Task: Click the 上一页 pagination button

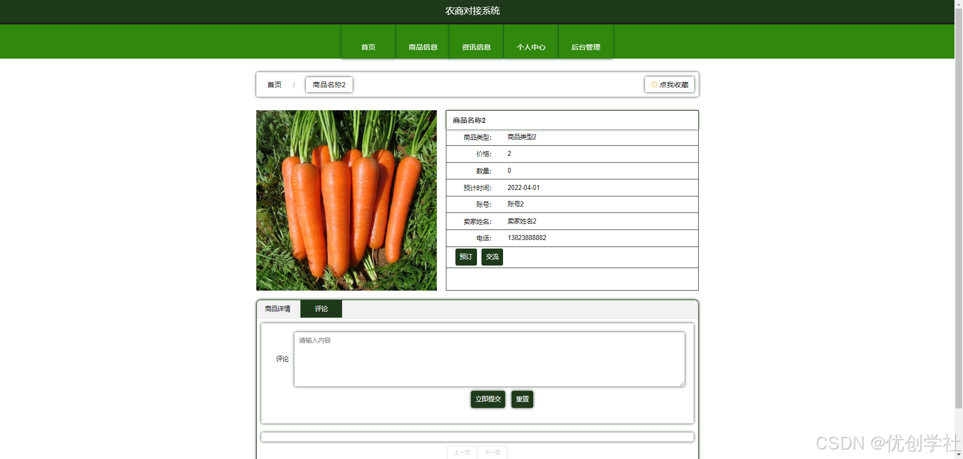Action: coord(462,452)
